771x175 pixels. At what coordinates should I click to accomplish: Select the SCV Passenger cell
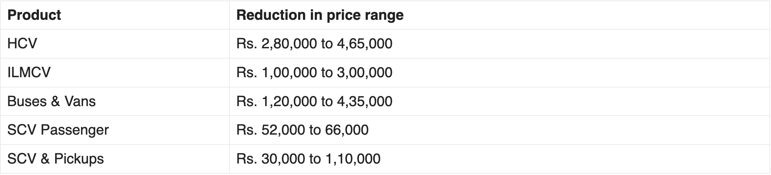58,130
